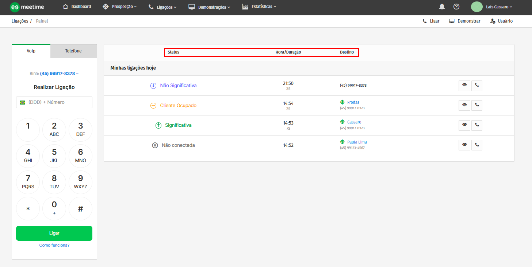Screen dimensions: 532x267
Task: Dial digit 7 PQRS on keypad
Action: point(28,182)
